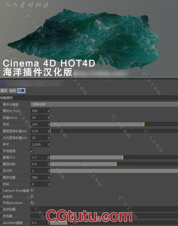The image size is (178, 226).
Task: Click the wind direction field showing 205
Action: (x=39, y=124)
